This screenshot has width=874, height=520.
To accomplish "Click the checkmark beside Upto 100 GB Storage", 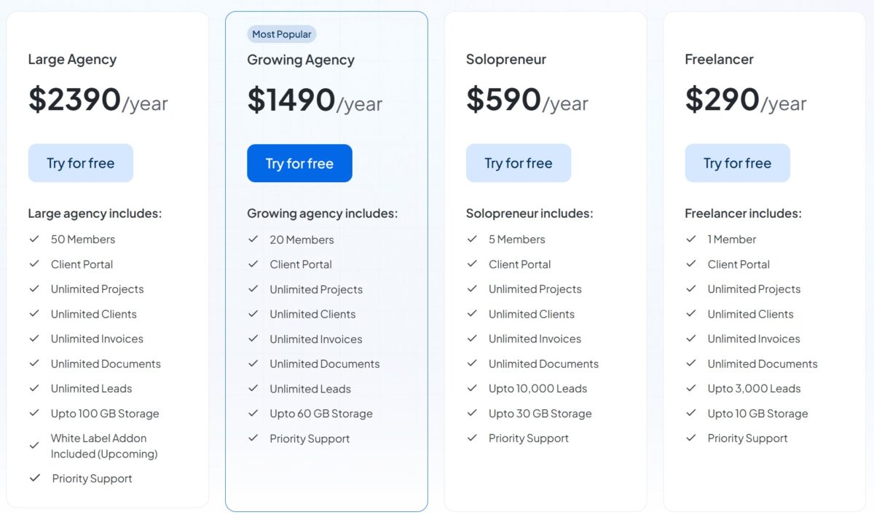I will pos(34,413).
